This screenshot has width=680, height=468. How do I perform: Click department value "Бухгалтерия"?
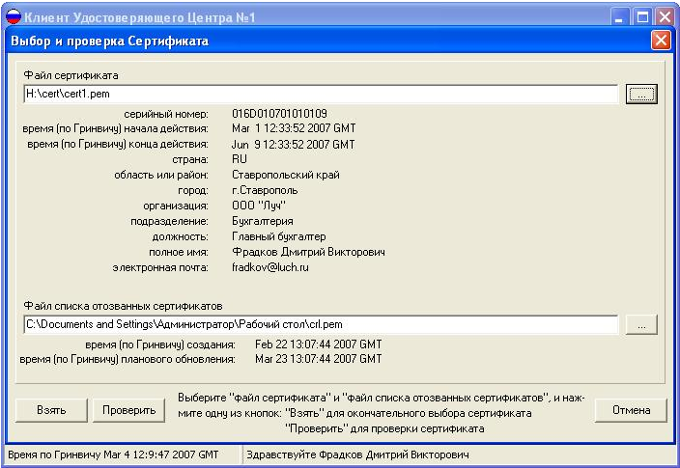coord(263,221)
